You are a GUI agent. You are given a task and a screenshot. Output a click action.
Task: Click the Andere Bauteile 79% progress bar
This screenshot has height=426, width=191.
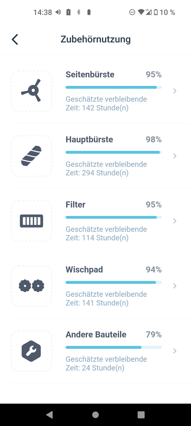point(114,347)
